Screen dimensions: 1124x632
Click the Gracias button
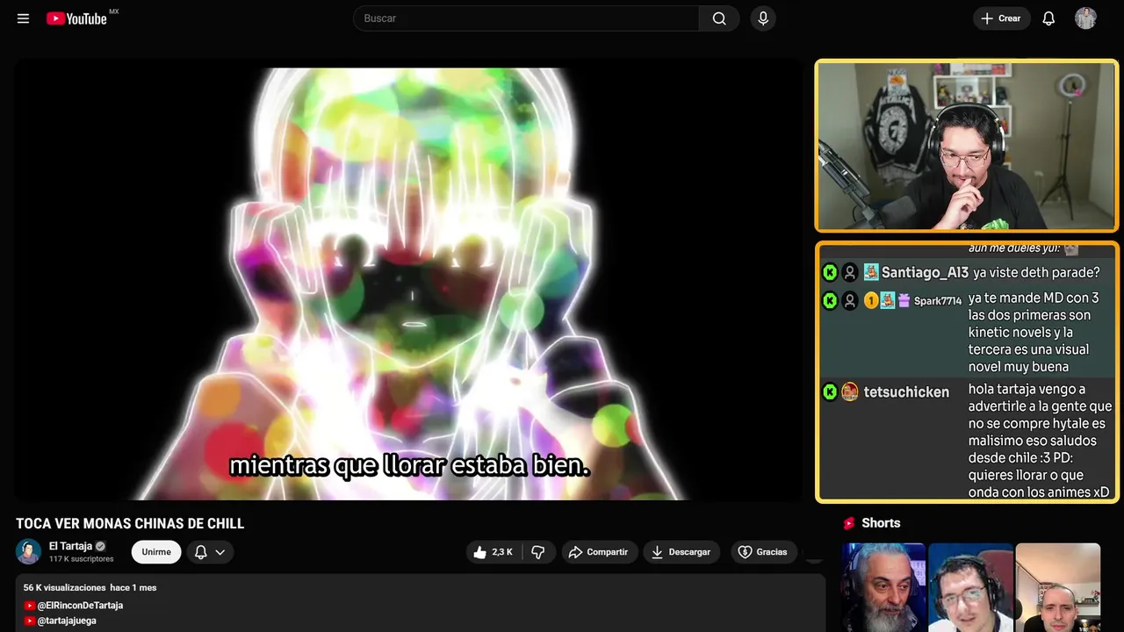pyautogui.click(x=763, y=552)
